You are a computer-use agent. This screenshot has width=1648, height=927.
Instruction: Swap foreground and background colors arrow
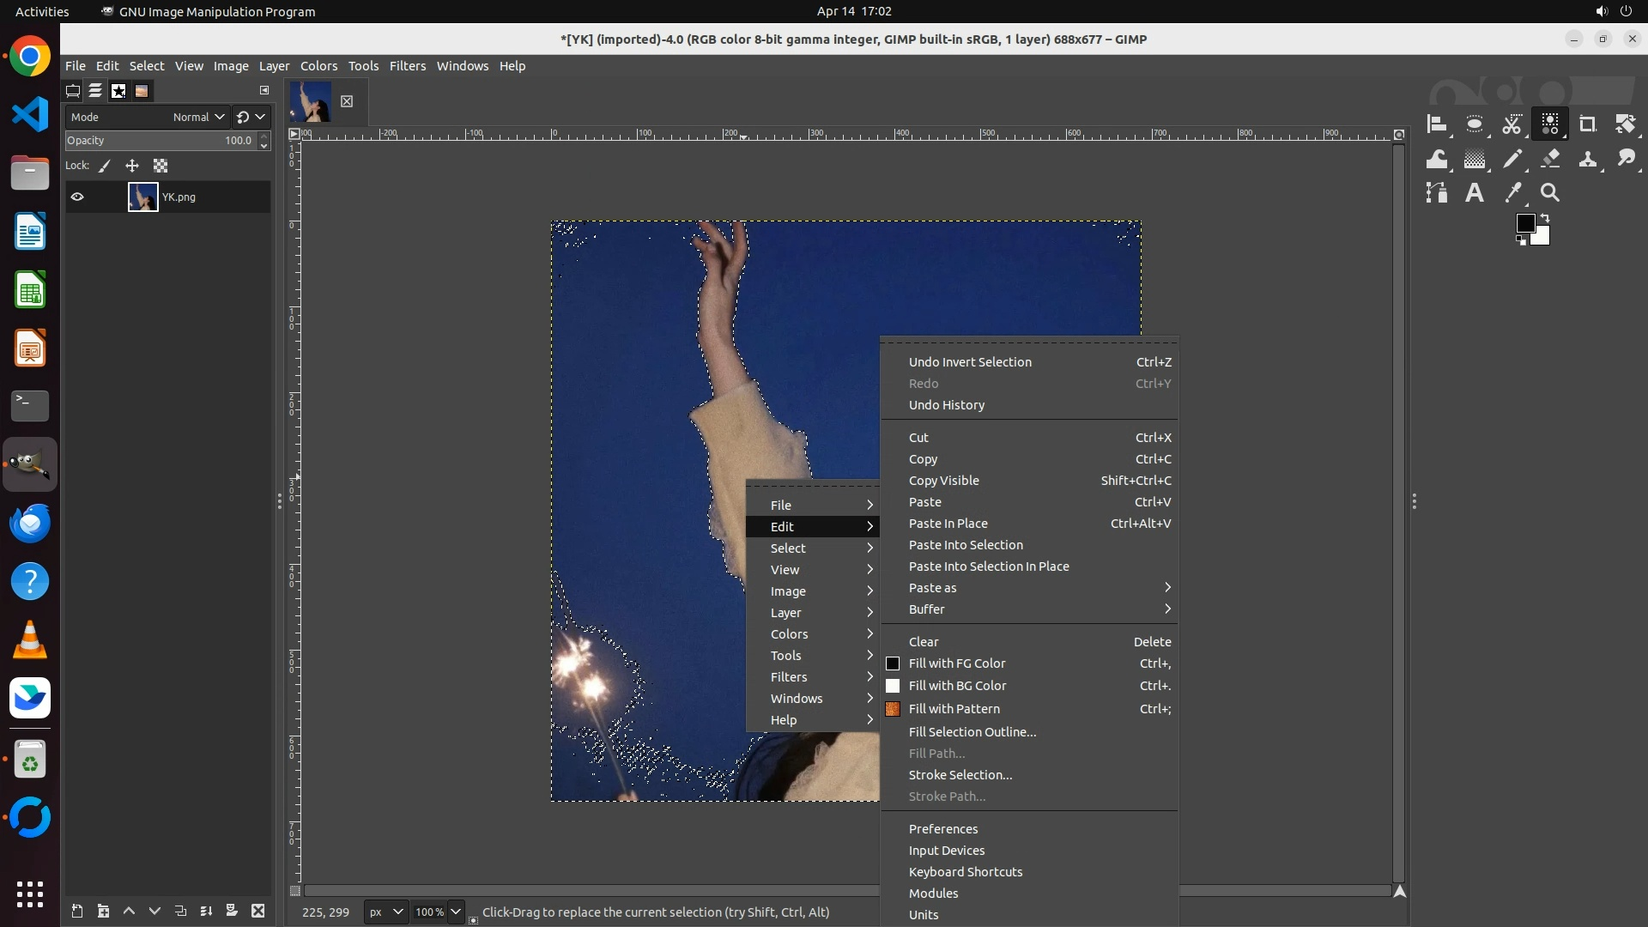tap(1545, 218)
